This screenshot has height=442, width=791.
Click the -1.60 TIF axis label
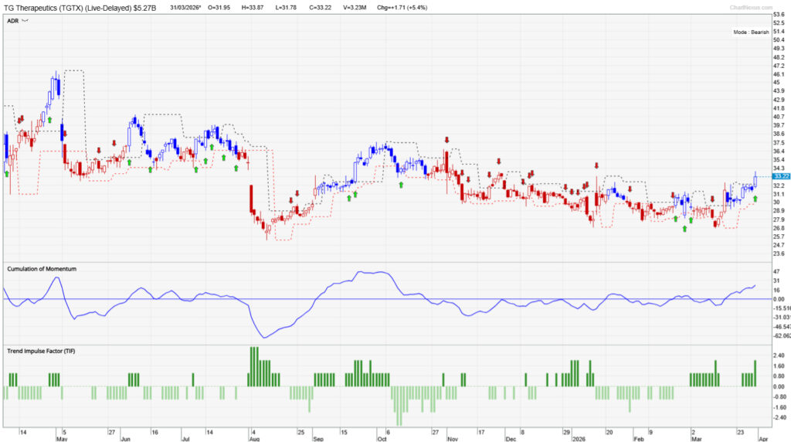(x=780, y=407)
